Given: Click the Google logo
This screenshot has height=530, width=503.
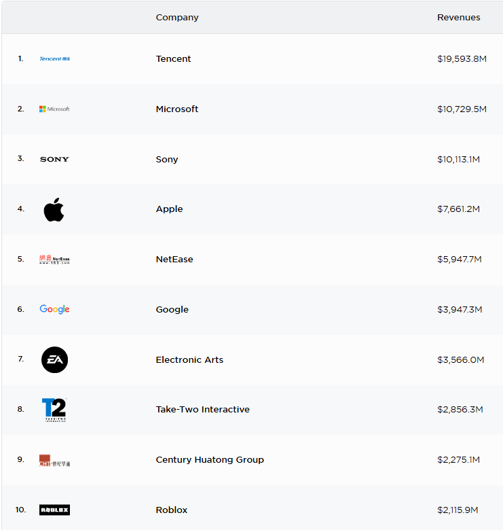Looking at the screenshot, I should tap(54, 309).
